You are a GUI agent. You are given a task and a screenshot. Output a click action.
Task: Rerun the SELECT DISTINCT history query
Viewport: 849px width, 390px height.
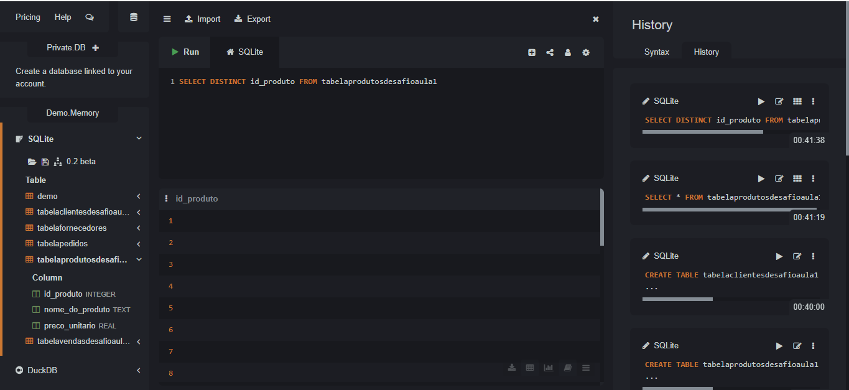tap(761, 101)
